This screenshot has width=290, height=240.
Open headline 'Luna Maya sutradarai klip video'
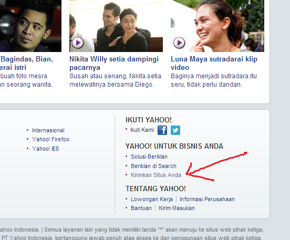(214, 63)
